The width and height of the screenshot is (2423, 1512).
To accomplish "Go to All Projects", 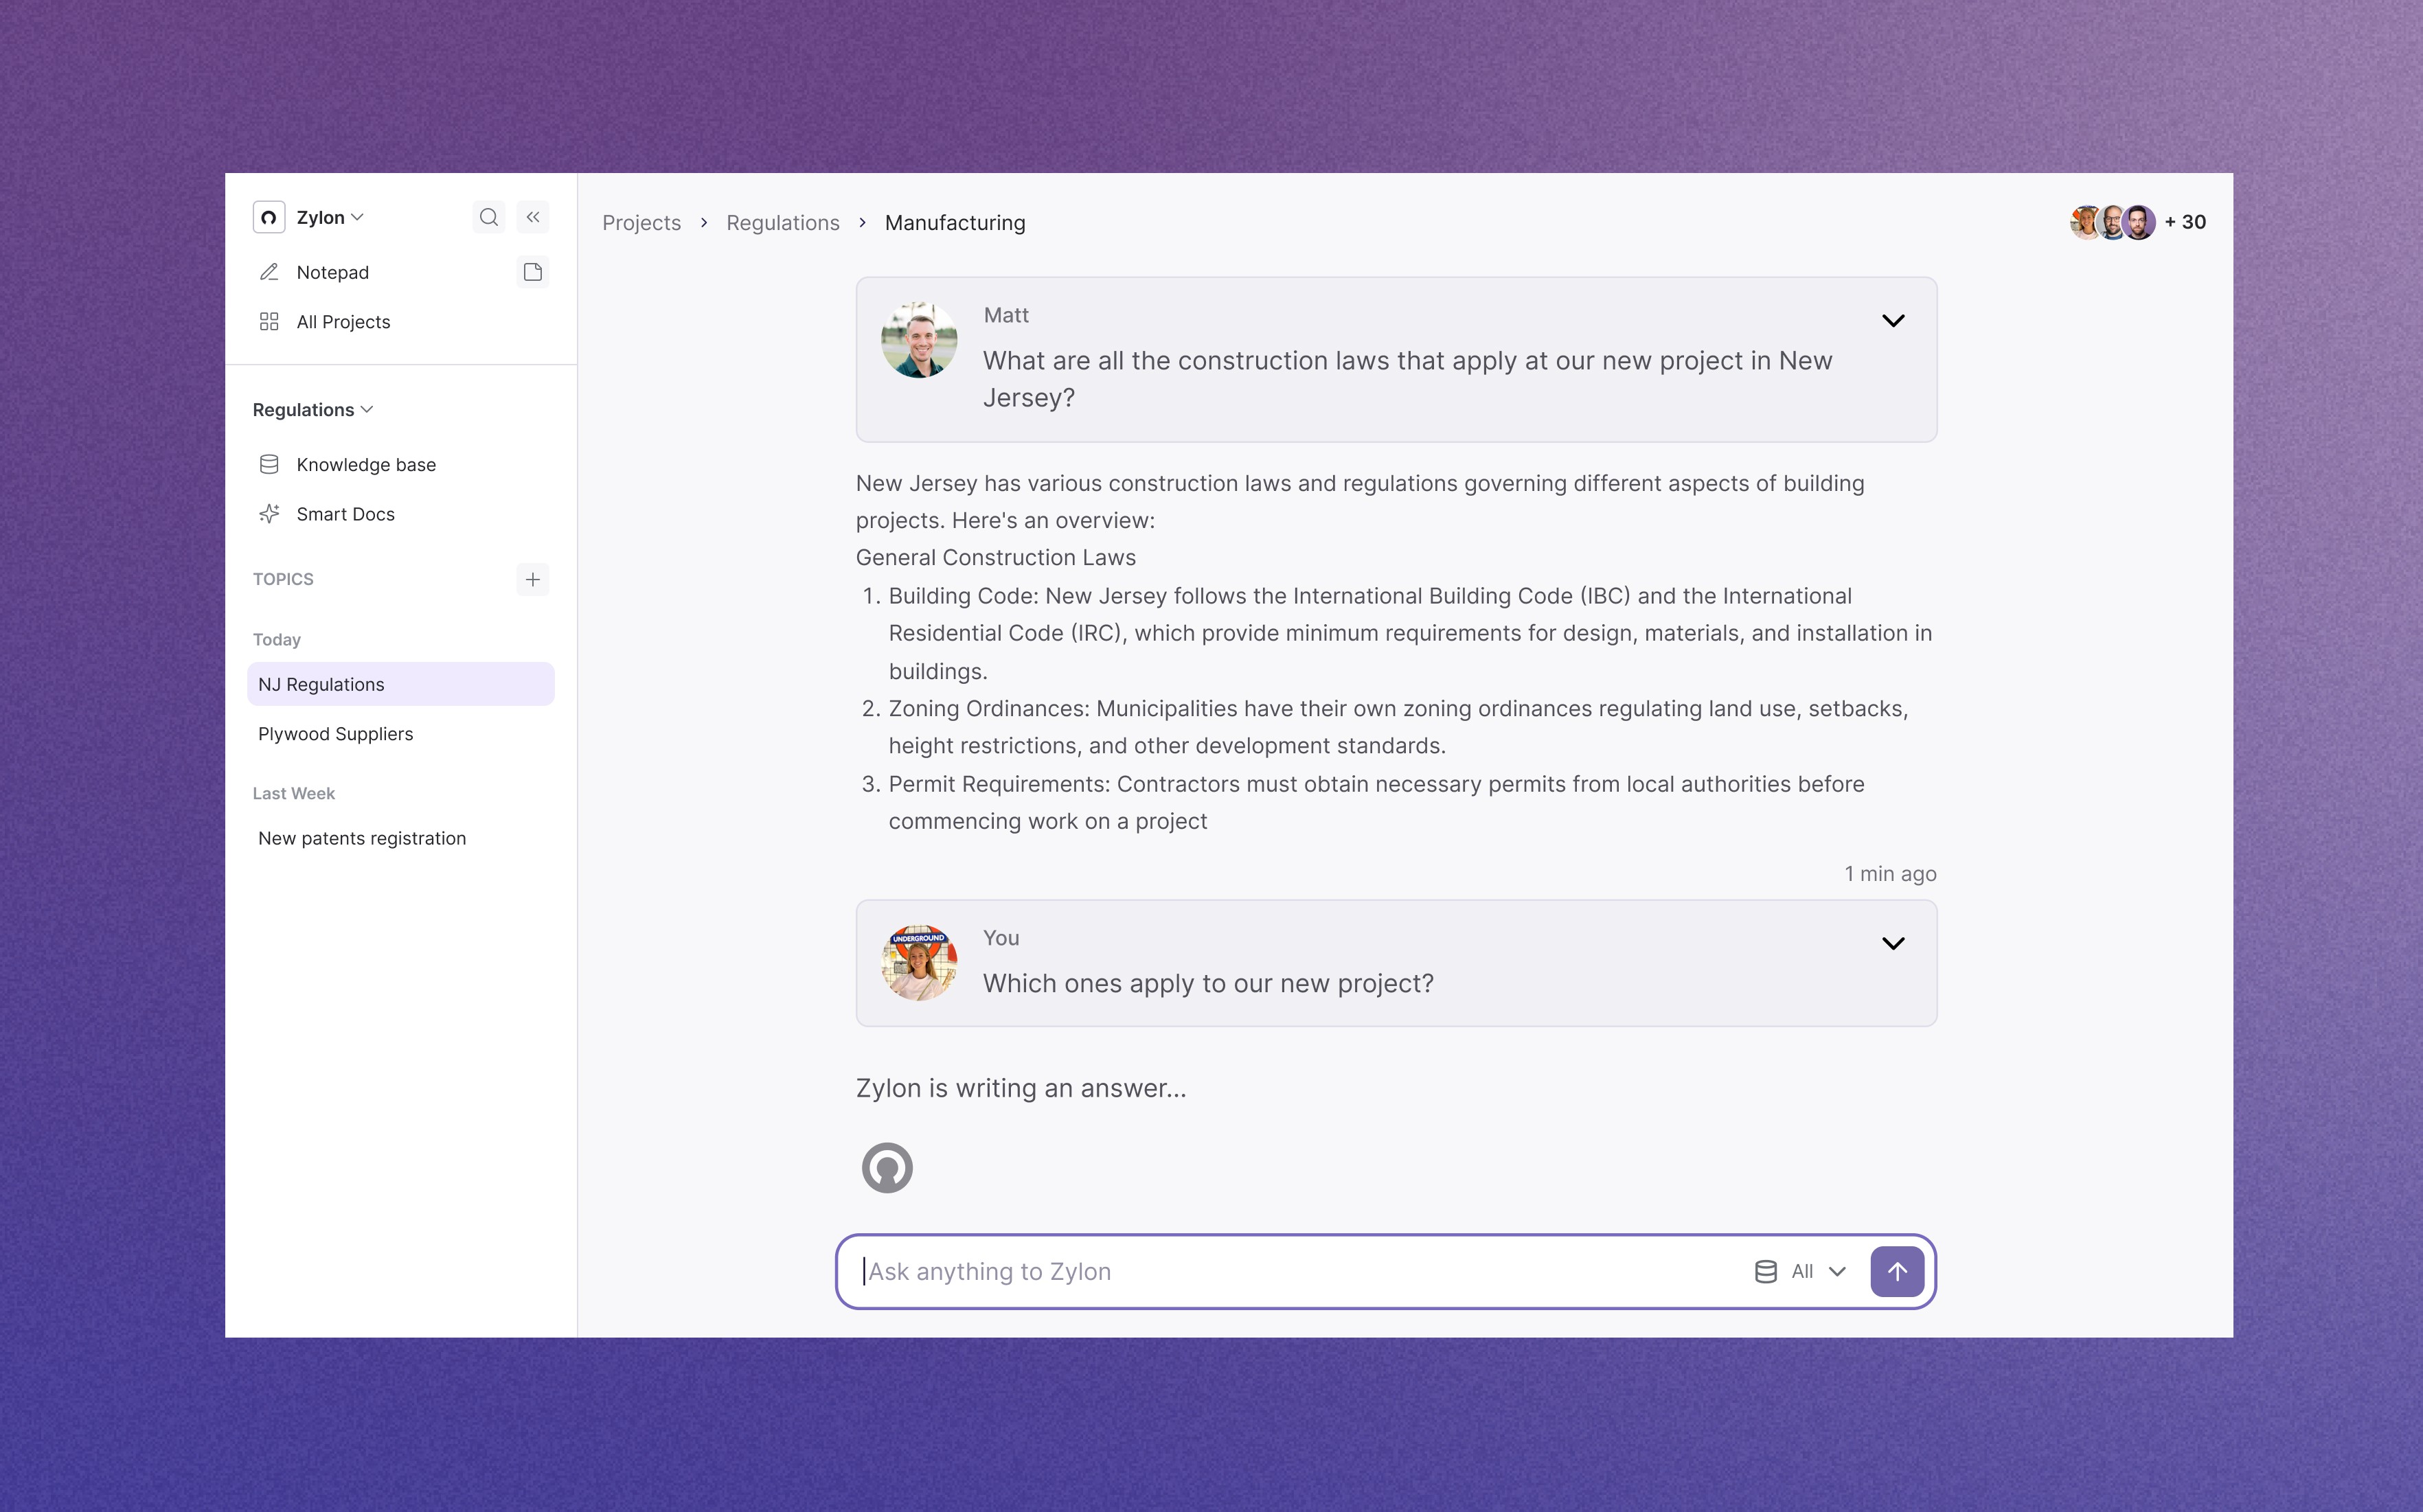I will pos(343,322).
